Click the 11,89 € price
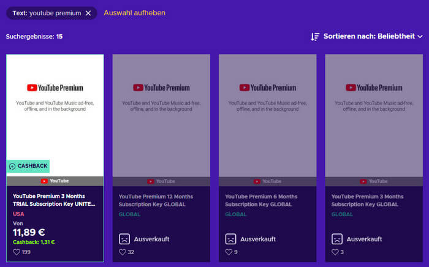This screenshot has width=429, height=267. pos(29,232)
